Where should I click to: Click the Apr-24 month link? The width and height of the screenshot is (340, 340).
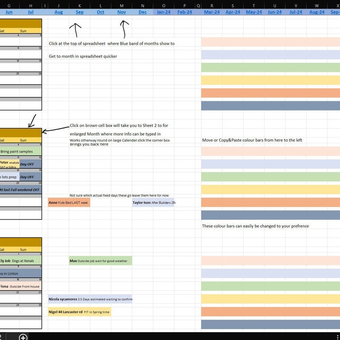(x=233, y=12)
